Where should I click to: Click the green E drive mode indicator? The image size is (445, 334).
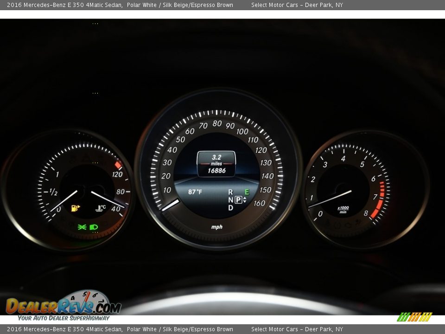pos(247,192)
